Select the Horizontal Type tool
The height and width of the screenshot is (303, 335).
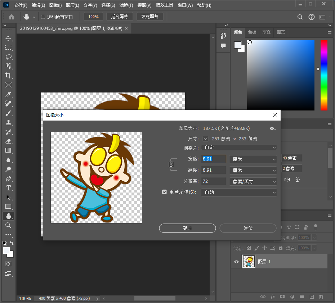coord(8,188)
